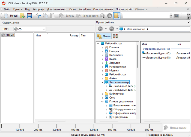Click the eject disc toolbar icon
This screenshot has width=191, height=137.
point(109,16)
